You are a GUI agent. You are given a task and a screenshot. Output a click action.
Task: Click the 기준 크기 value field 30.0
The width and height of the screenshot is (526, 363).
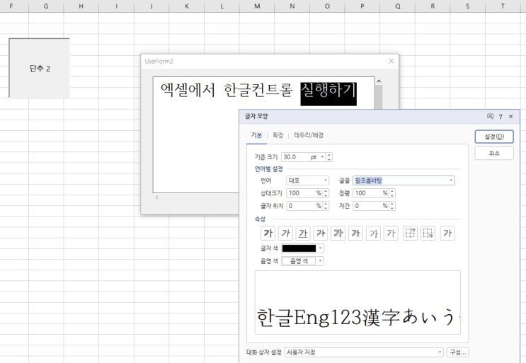click(x=295, y=157)
